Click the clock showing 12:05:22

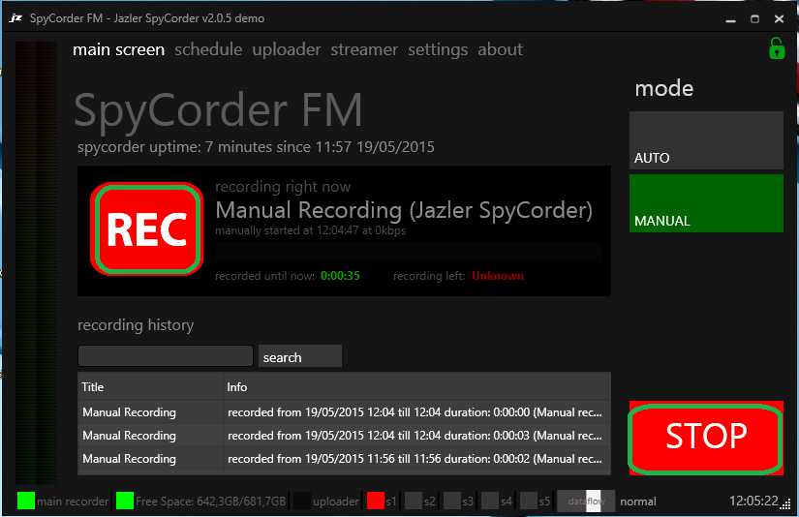(x=753, y=501)
